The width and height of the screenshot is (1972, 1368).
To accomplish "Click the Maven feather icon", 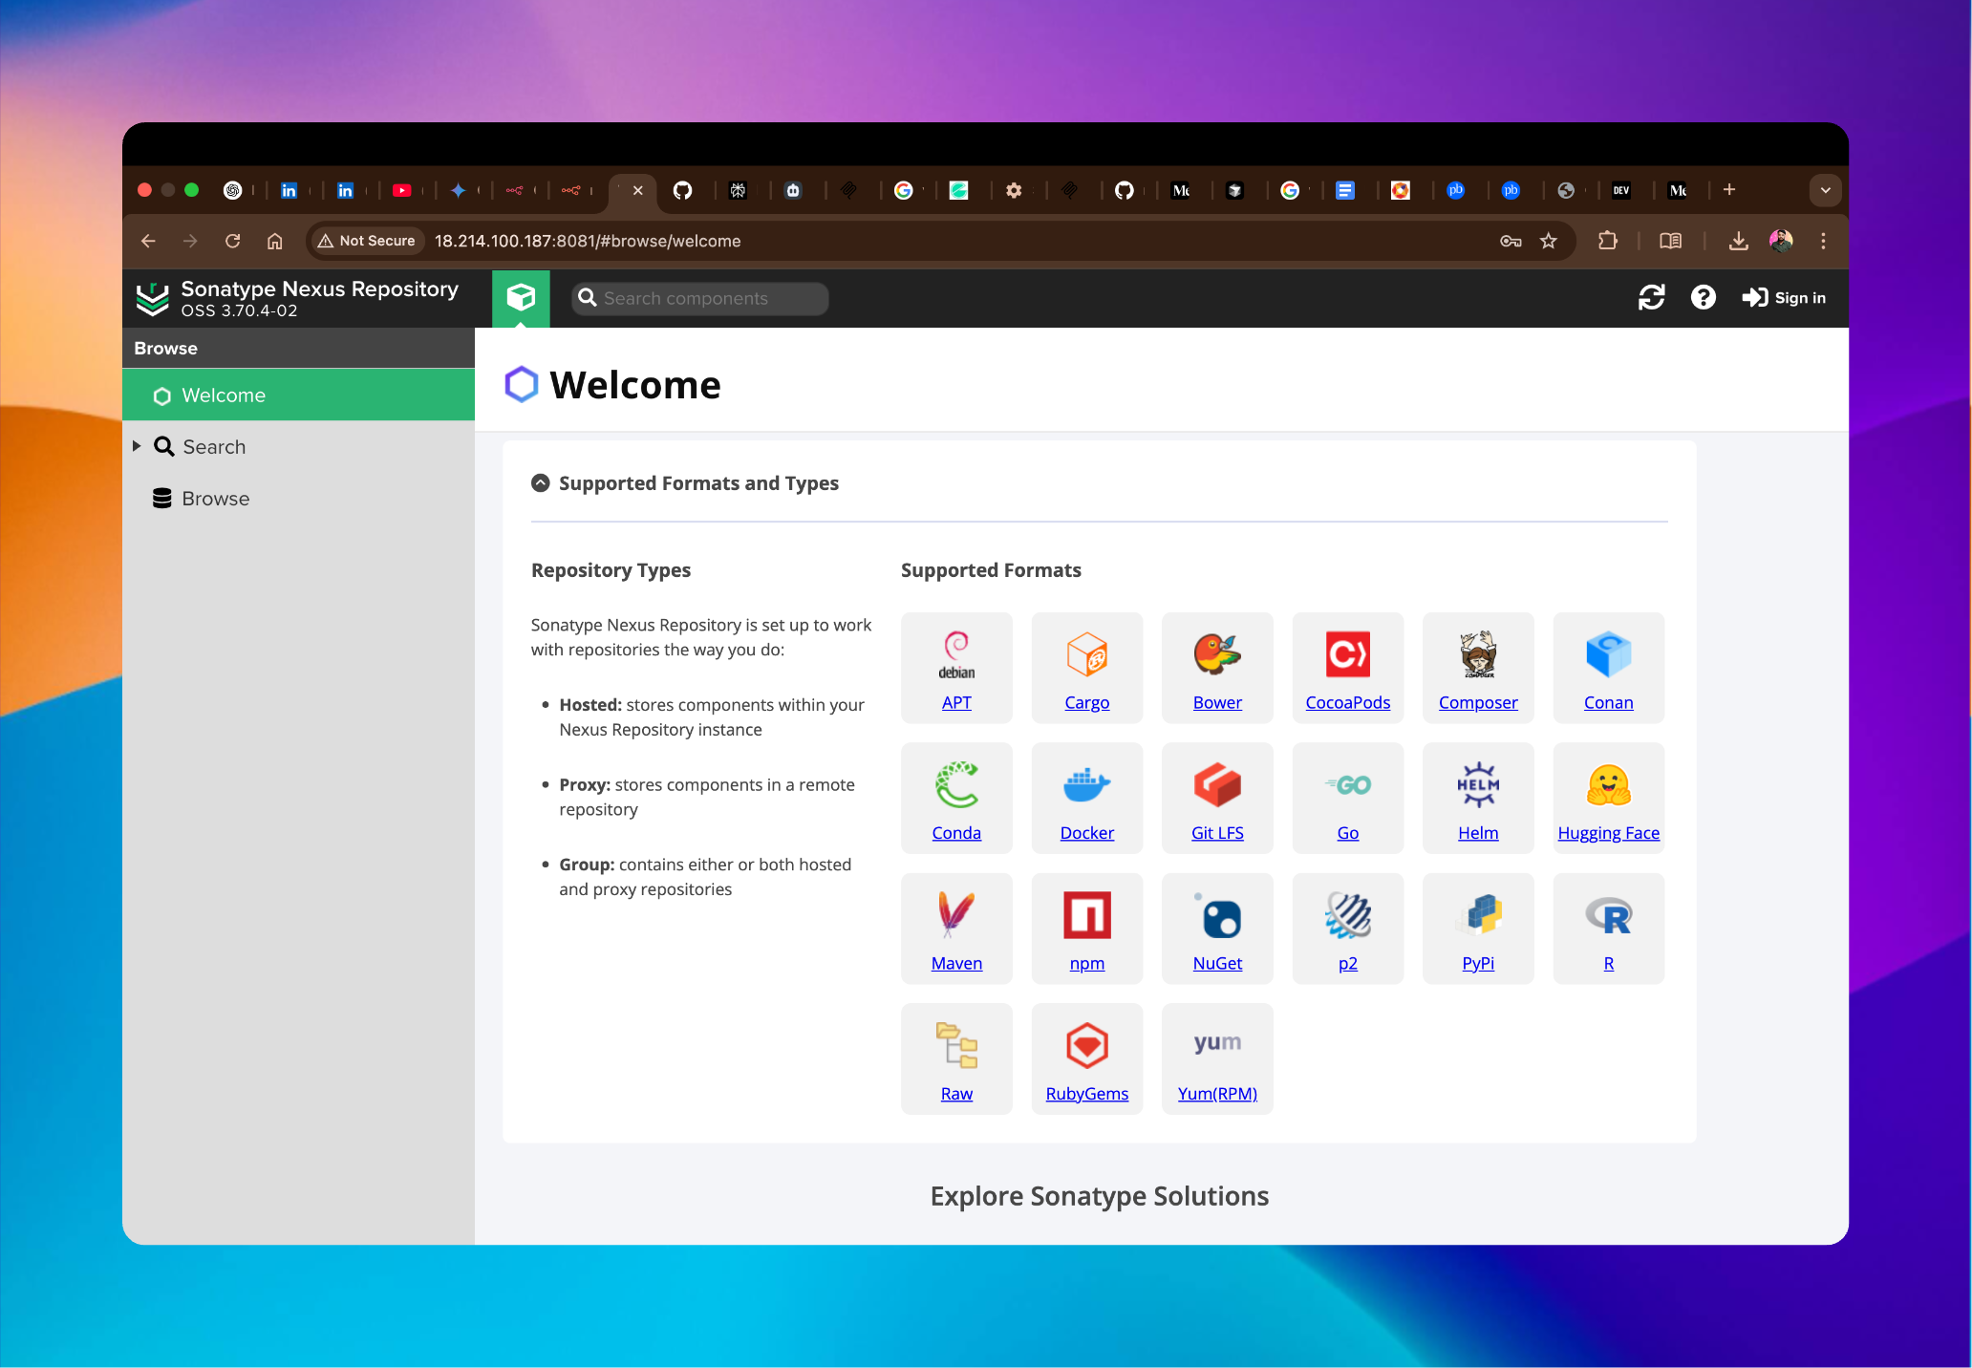I will (x=956, y=914).
